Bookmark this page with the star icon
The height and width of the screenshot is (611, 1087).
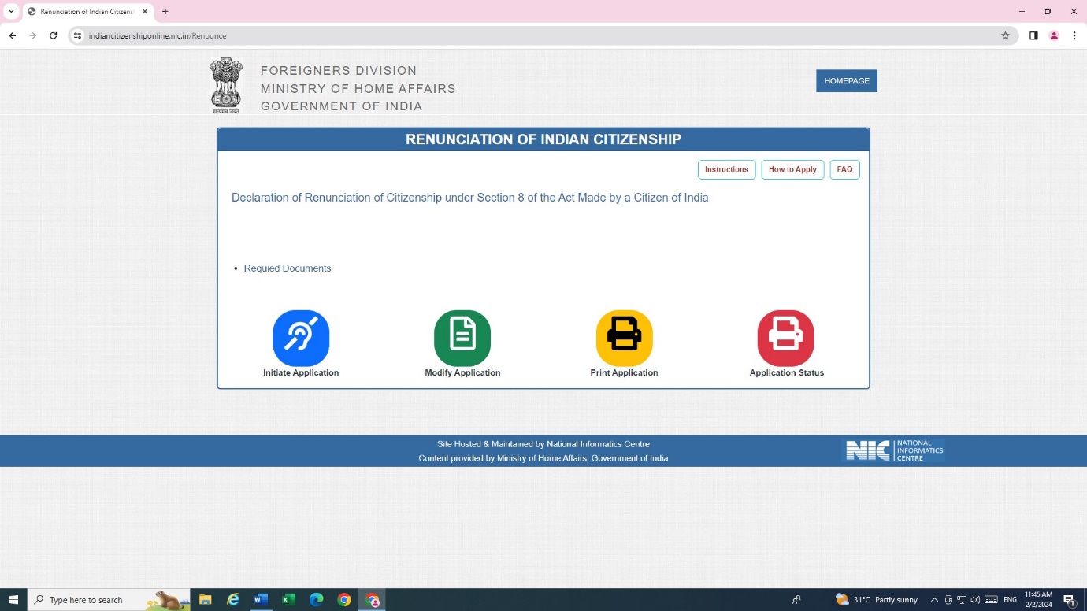tap(1005, 35)
